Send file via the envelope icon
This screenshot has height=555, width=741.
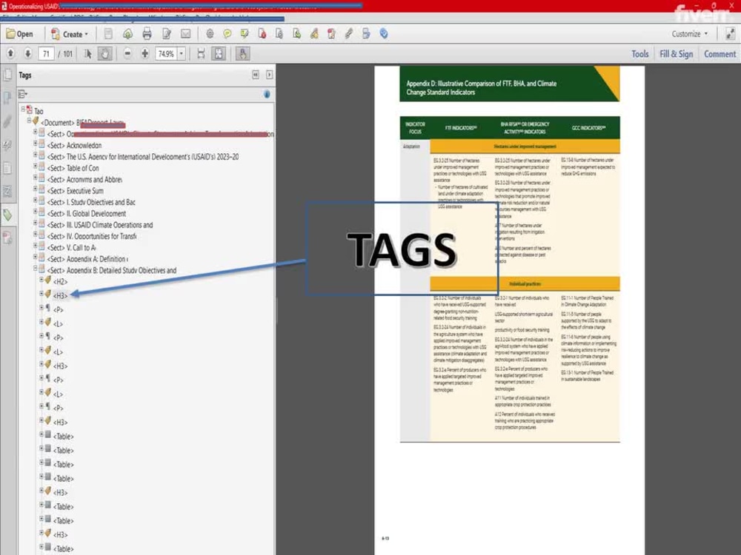pos(186,34)
